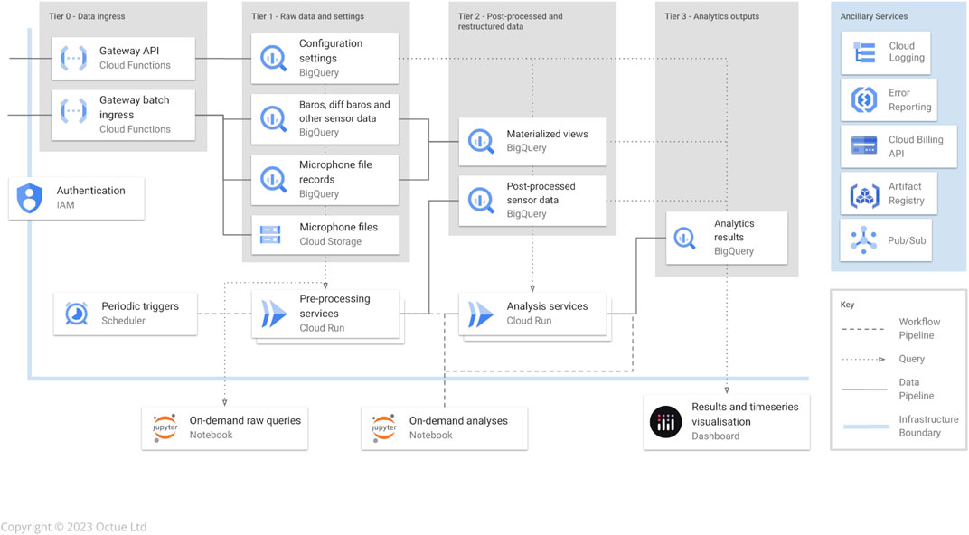969x535 pixels.
Task: Click the 'Infrastructure Boundary' legend entry
Action: [x=928, y=426]
